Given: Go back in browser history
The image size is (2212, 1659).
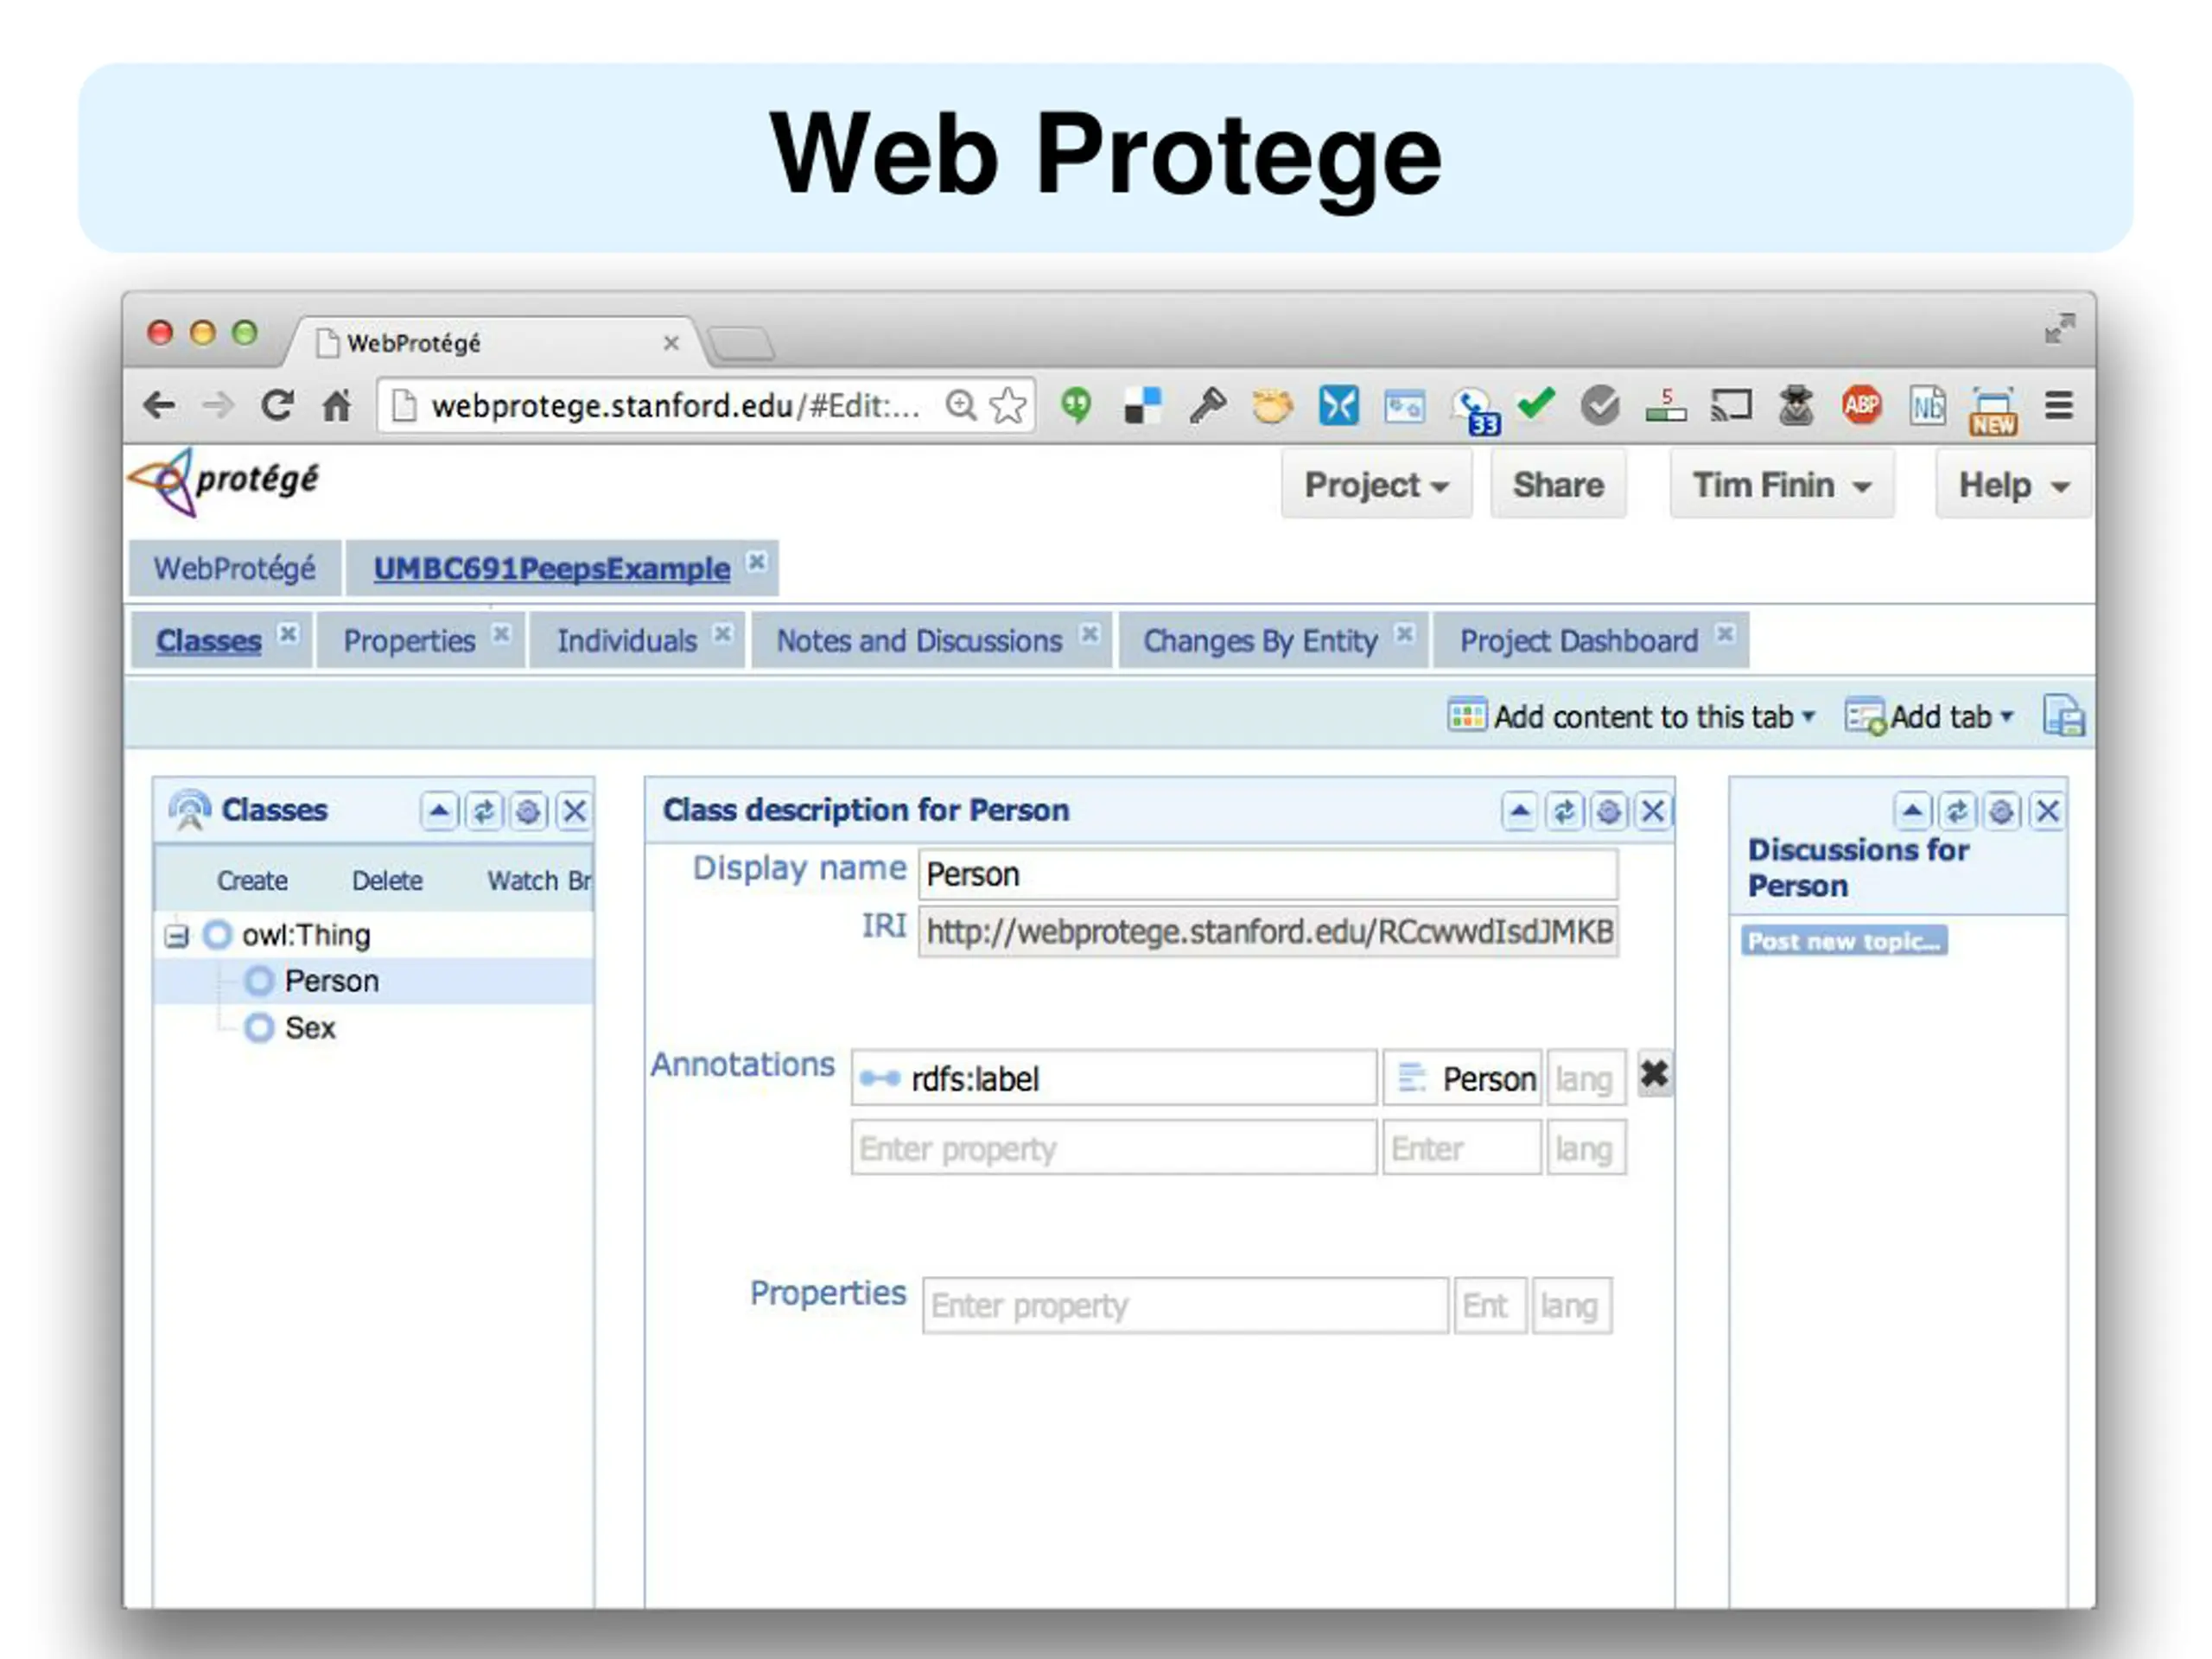Looking at the screenshot, I should [159, 405].
